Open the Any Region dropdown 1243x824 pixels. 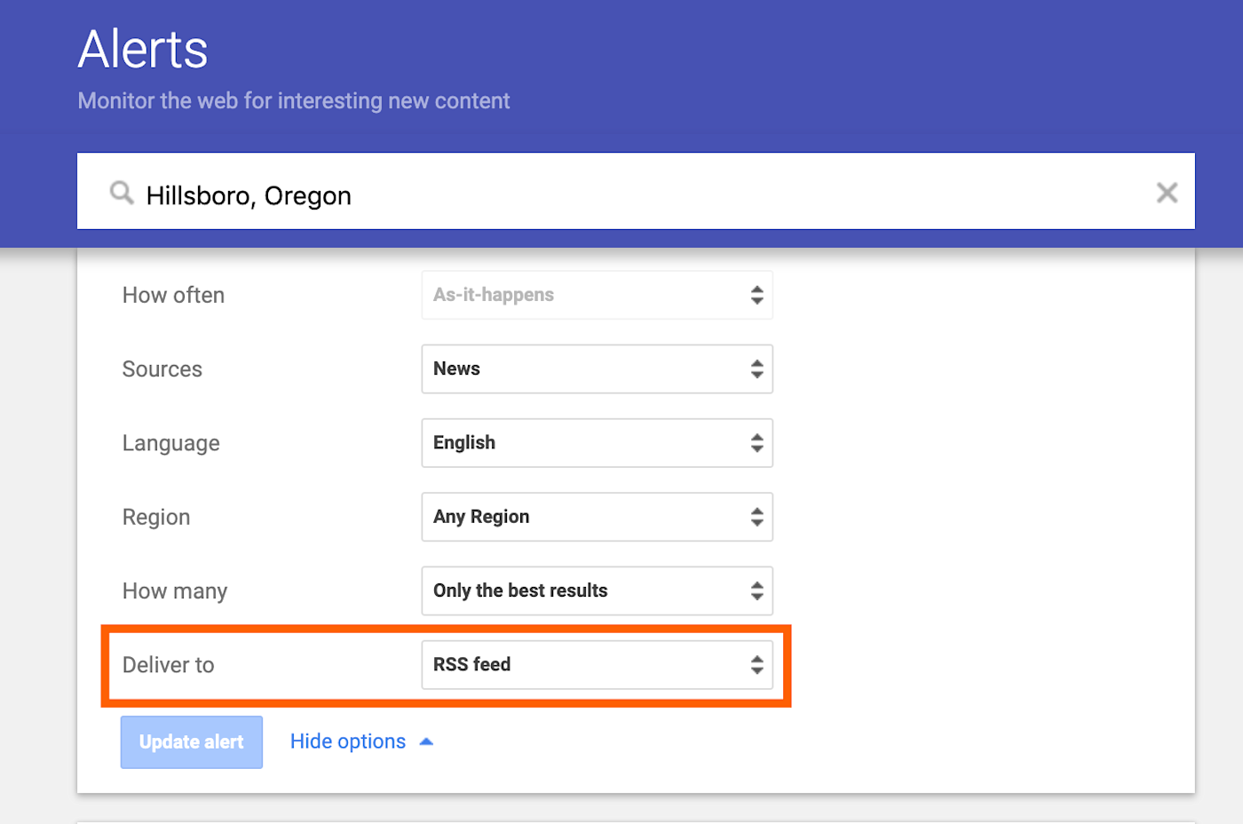point(597,517)
